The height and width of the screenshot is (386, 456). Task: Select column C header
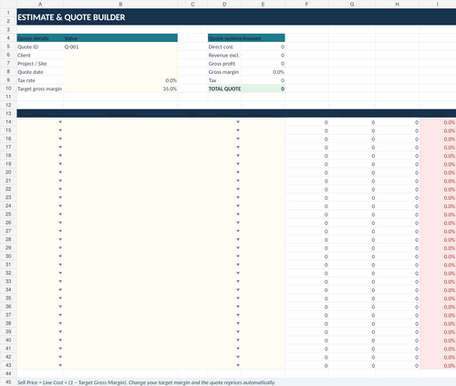click(192, 5)
